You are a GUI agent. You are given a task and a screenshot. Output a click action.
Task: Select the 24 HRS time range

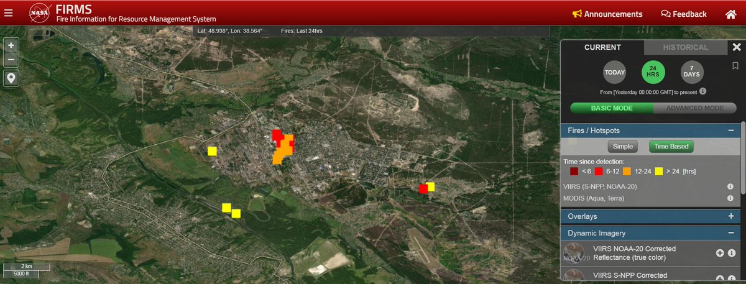pos(653,73)
